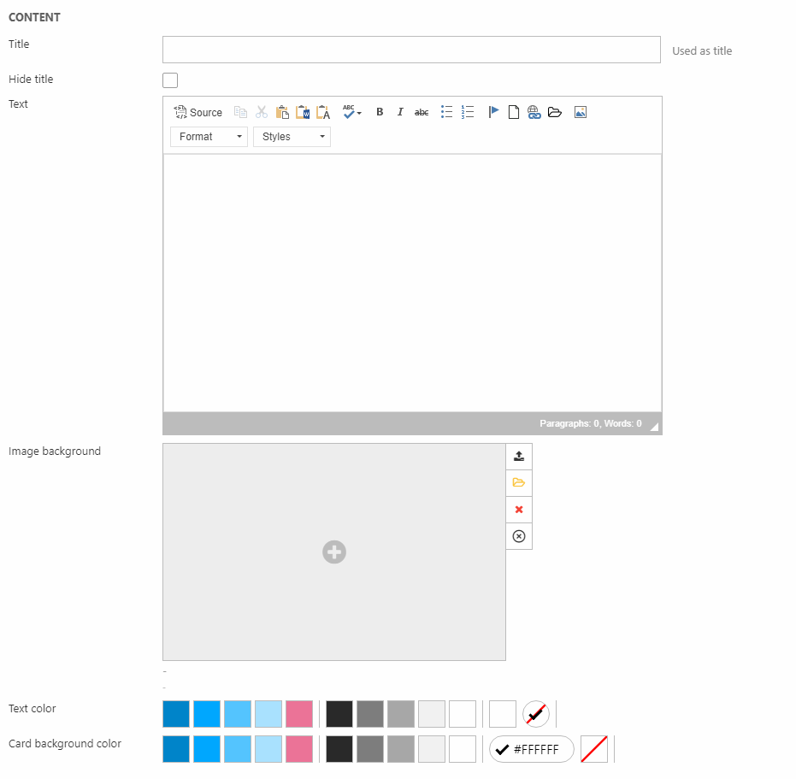Select bright blue Card background color swatch
This screenshot has width=796, height=779.
pos(207,749)
